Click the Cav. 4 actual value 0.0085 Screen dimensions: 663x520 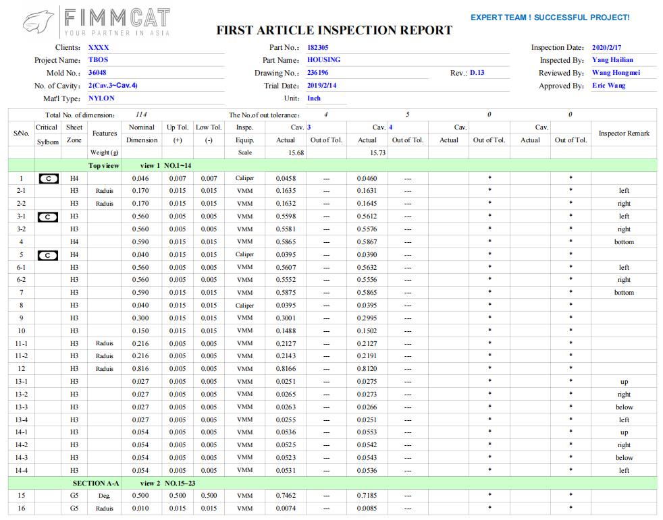coord(367,508)
